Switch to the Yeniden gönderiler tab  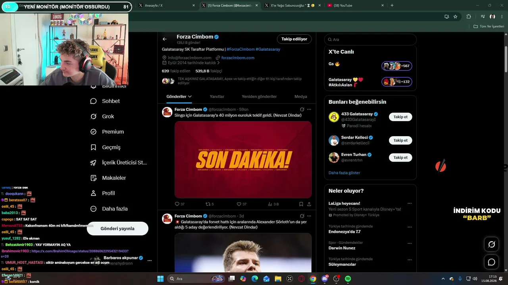click(259, 97)
